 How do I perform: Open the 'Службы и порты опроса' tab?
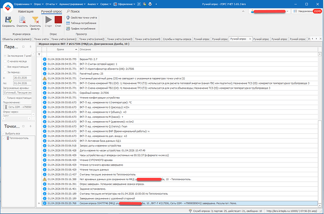tap(177, 39)
